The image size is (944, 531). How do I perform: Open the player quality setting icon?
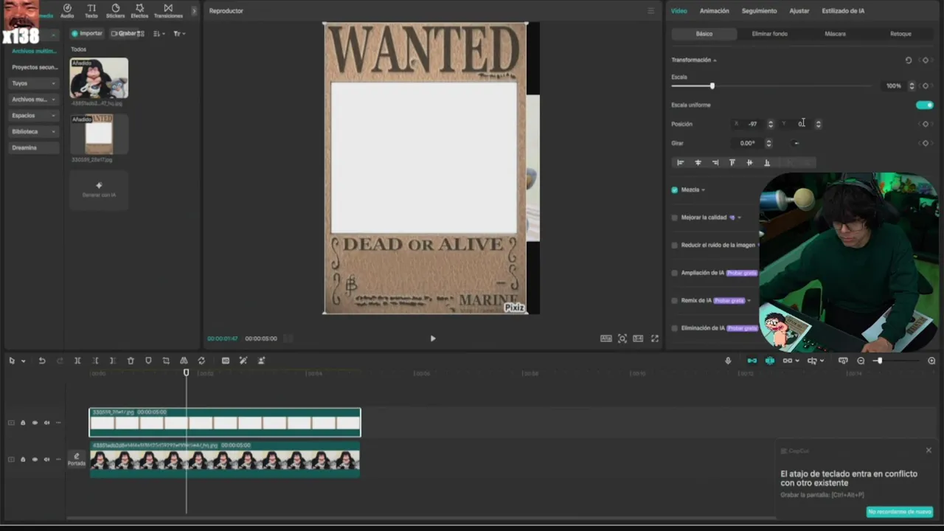[605, 339]
